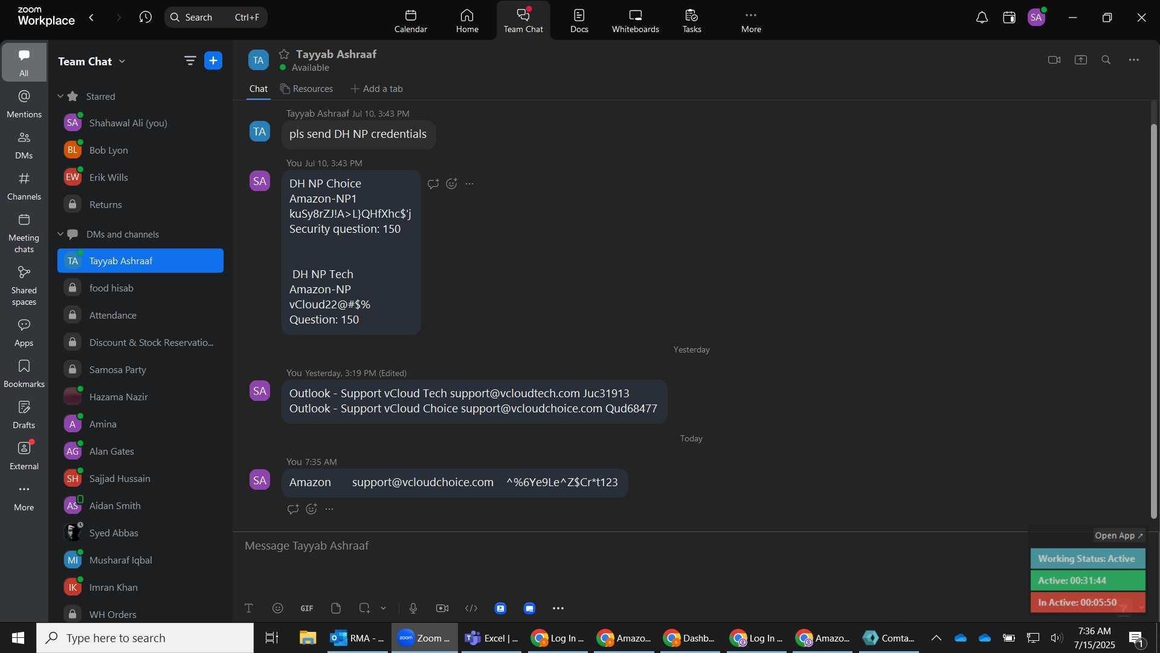The width and height of the screenshot is (1160, 653).
Task: Open the Attendance channel
Action: [x=140, y=315]
